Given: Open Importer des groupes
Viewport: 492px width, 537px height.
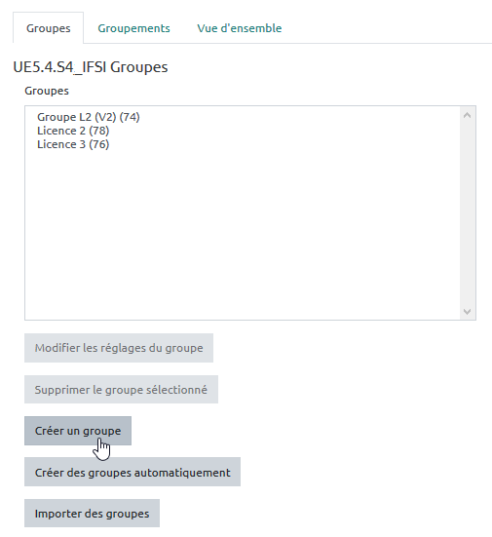Looking at the screenshot, I should pos(93,513).
